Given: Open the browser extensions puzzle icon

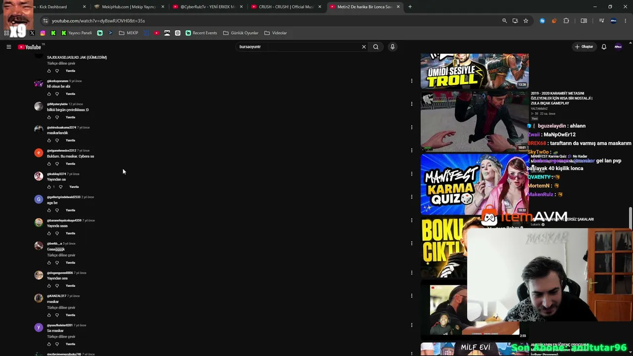Looking at the screenshot, I should [566, 21].
